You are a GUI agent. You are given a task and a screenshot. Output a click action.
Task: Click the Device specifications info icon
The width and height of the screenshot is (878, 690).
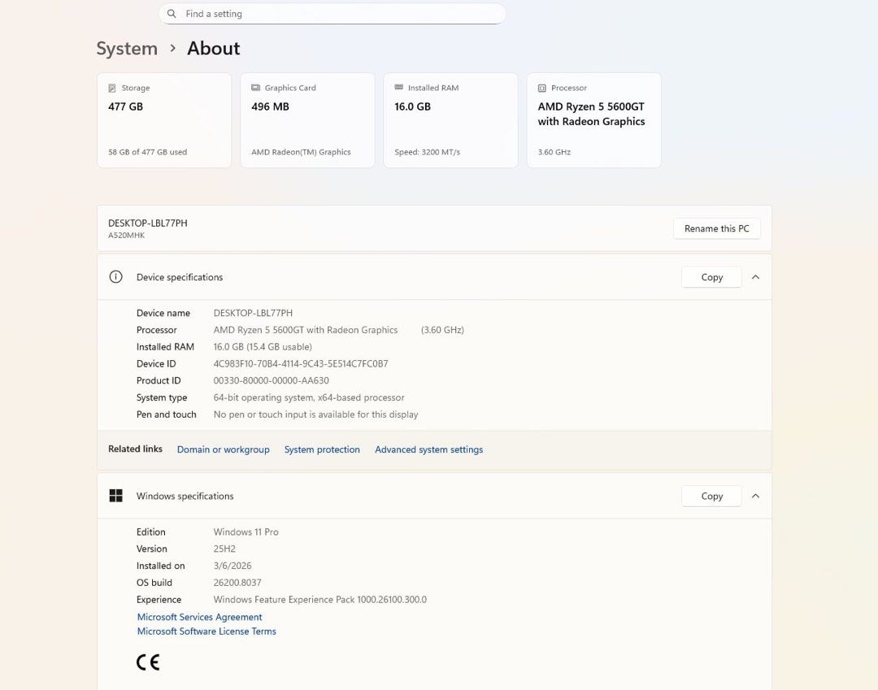116,277
